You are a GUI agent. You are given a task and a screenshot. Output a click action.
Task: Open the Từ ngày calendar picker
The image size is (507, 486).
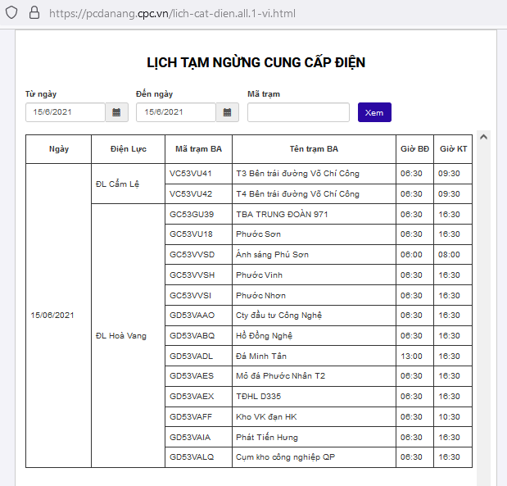coord(116,112)
